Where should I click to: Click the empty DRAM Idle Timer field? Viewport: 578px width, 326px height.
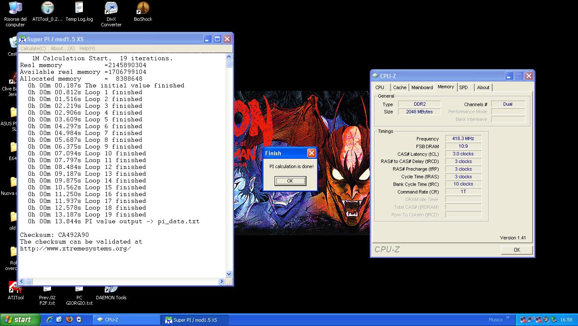[463, 199]
